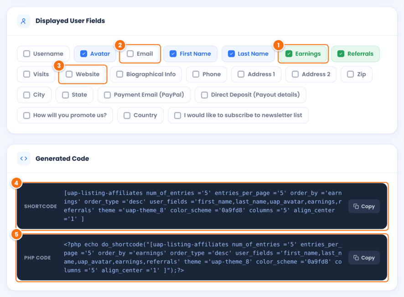Click the PHP CODE label
The height and width of the screenshot is (297, 404).
pyautogui.click(x=37, y=258)
